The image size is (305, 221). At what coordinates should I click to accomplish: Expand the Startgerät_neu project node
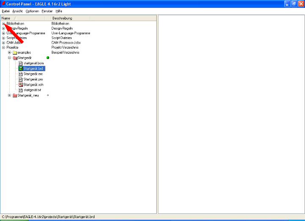pos(9,95)
